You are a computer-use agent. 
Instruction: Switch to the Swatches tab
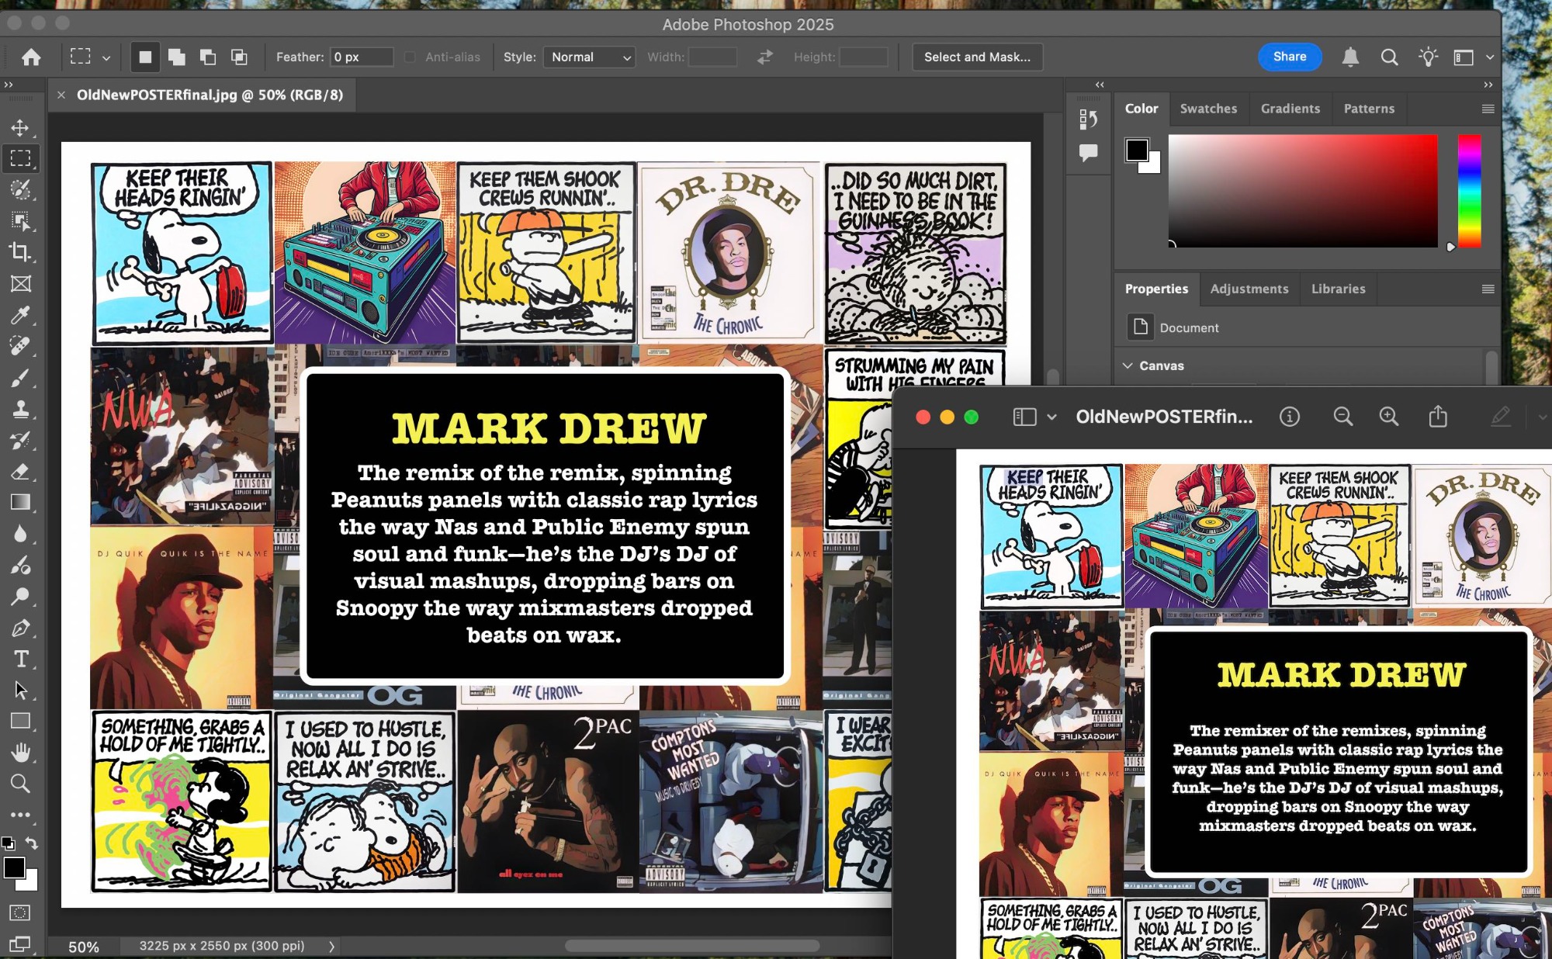[1208, 109]
